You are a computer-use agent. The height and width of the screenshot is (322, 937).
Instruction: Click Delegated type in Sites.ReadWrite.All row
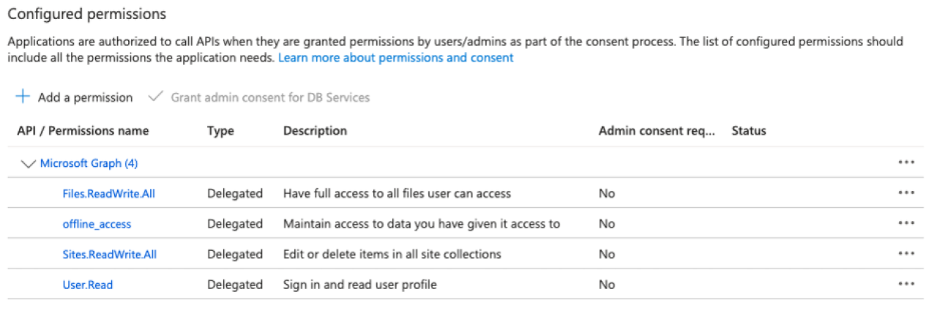pos(235,255)
